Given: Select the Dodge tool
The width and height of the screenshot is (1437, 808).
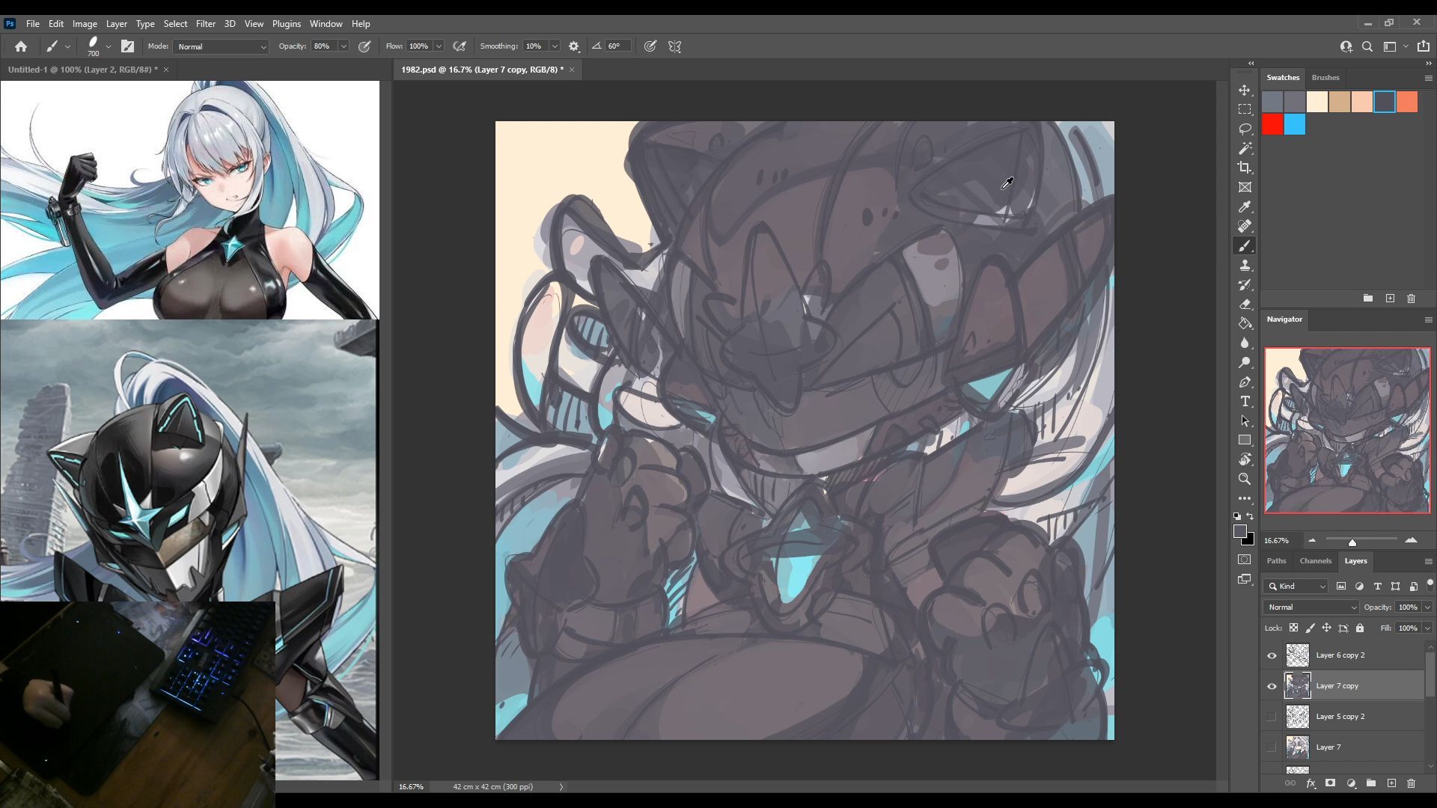Looking at the screenshot, I should coord(1245,362).
